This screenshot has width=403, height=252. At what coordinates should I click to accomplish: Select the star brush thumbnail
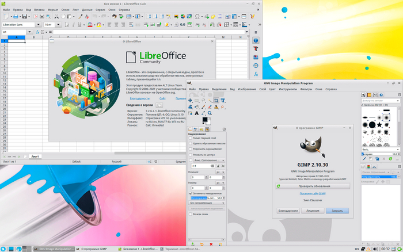[379, 125]
